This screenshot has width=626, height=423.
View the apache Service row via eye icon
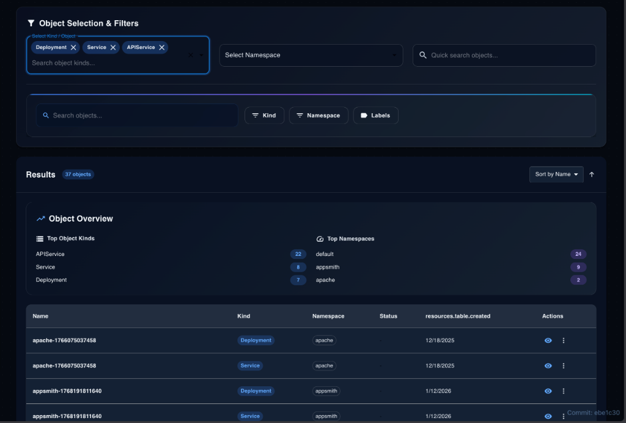click(548, 365)
